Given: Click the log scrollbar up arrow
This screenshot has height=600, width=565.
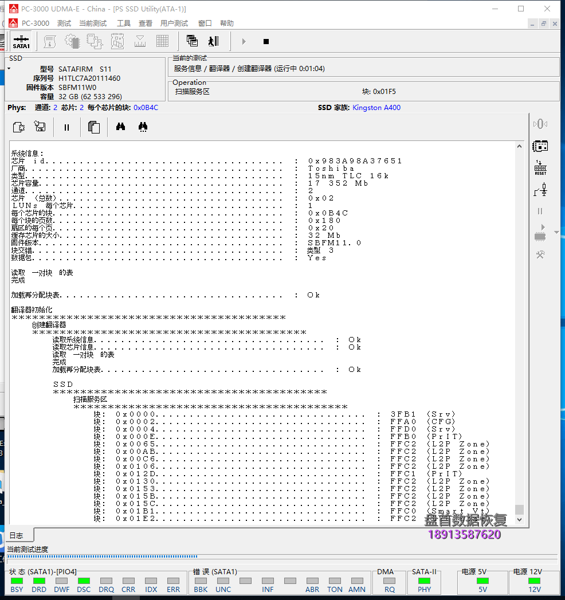Looking at the screenshot, I should (519, 146).
